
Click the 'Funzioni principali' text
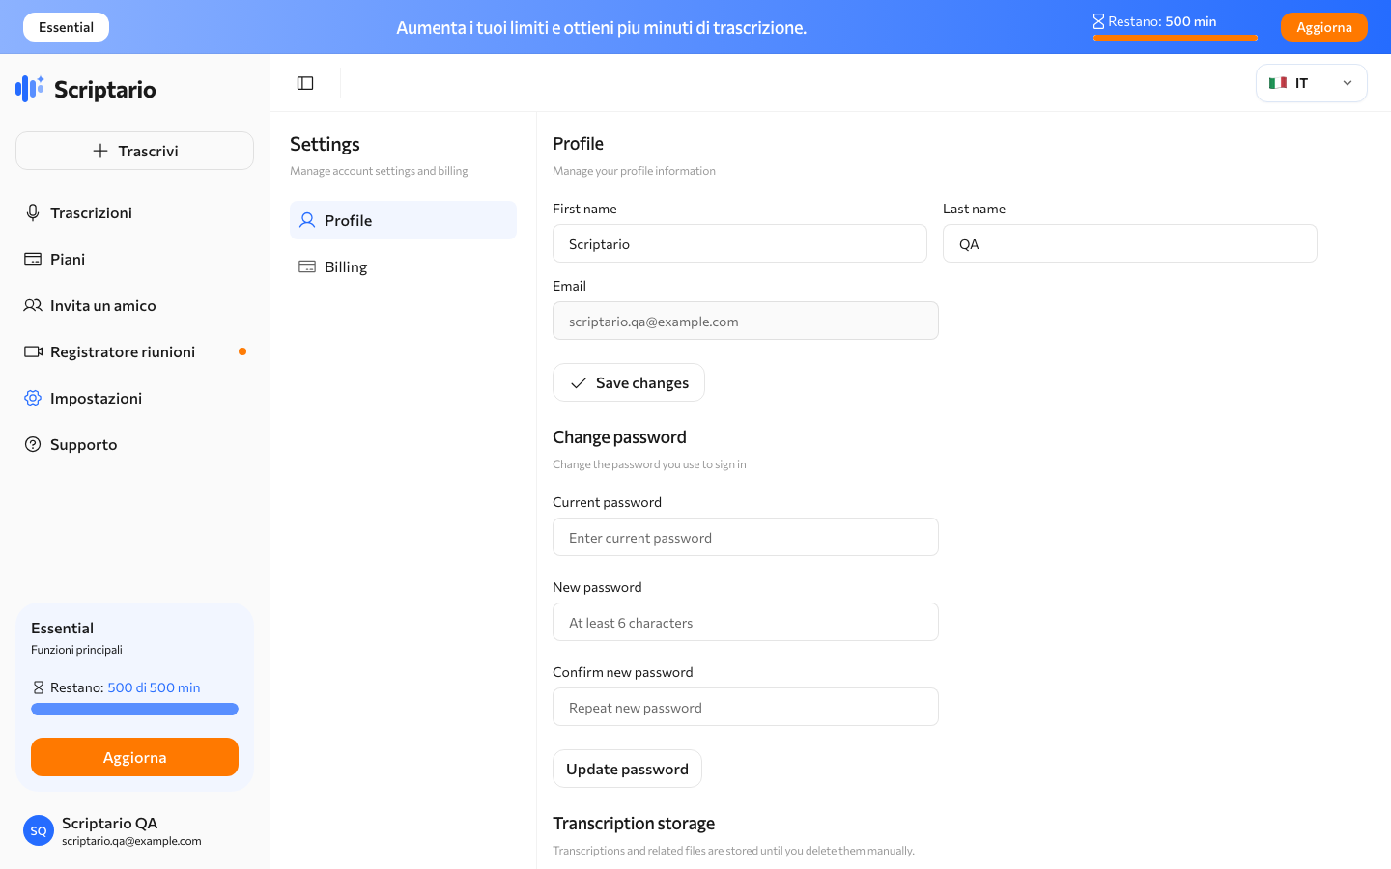tap(76, 650)
